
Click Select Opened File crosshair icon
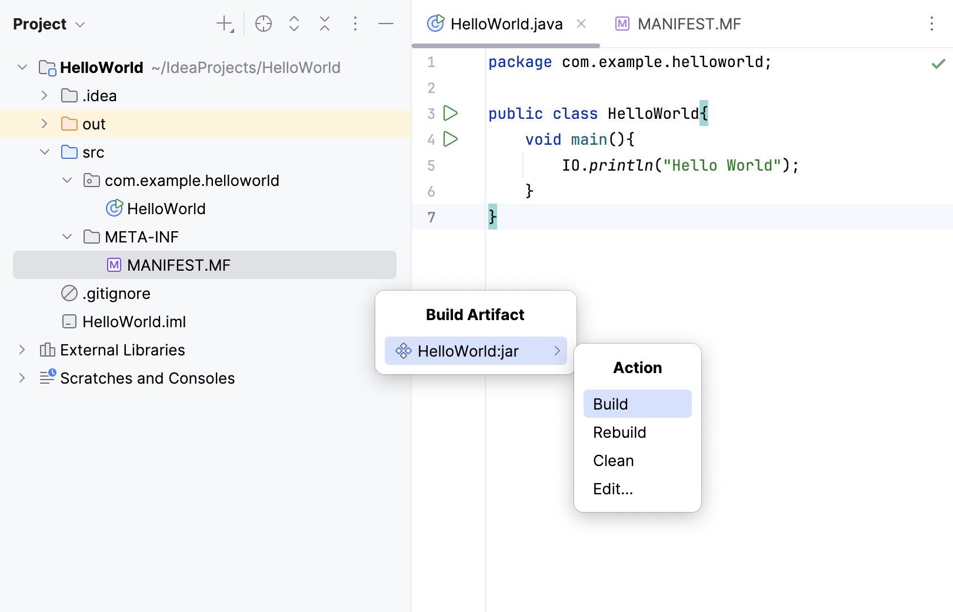point(264,24)
